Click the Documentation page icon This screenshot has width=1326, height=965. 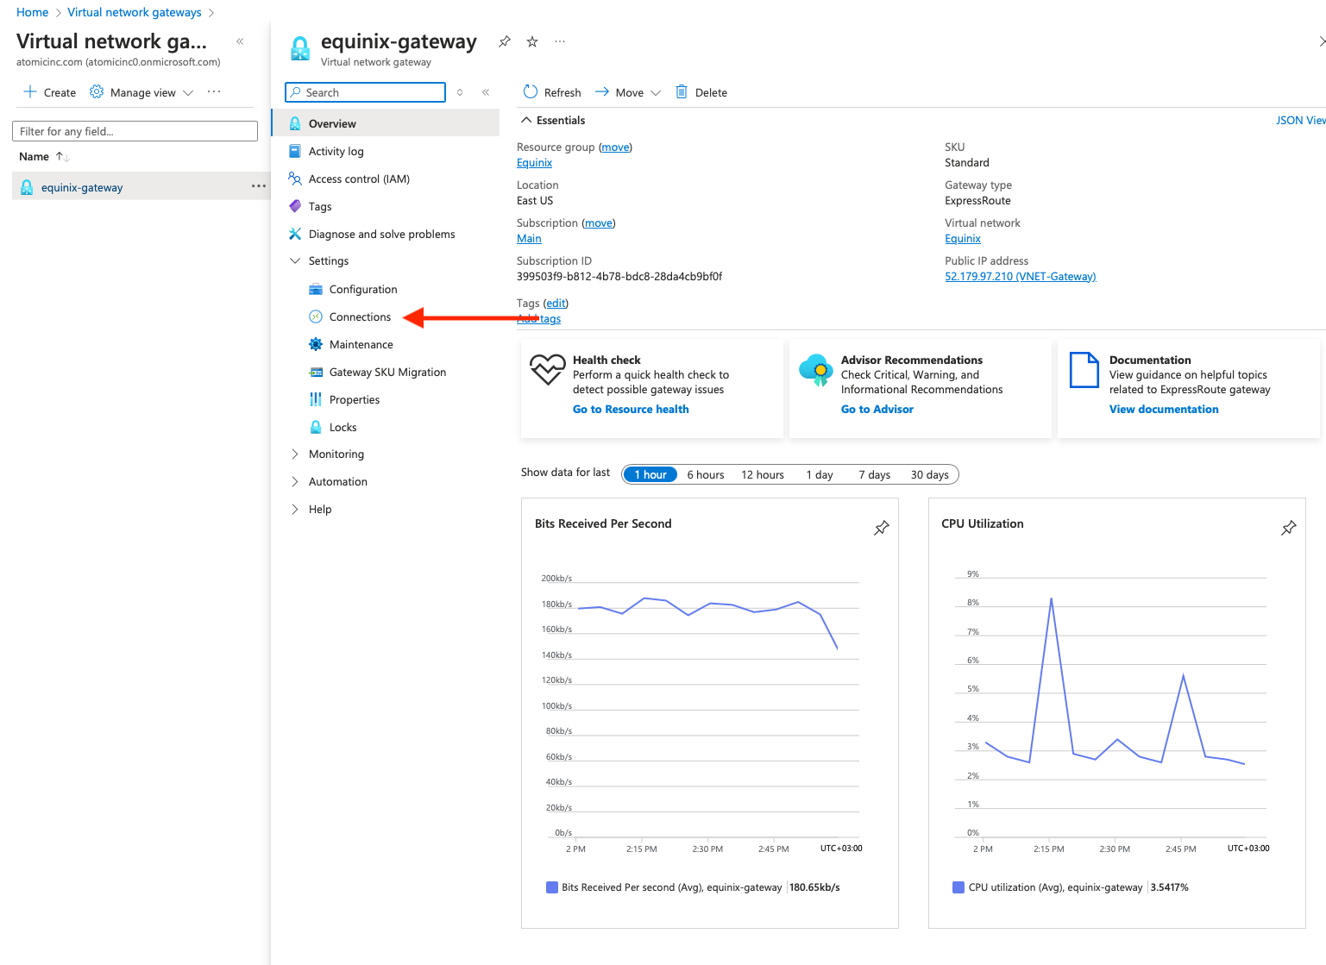(1084, 370)
